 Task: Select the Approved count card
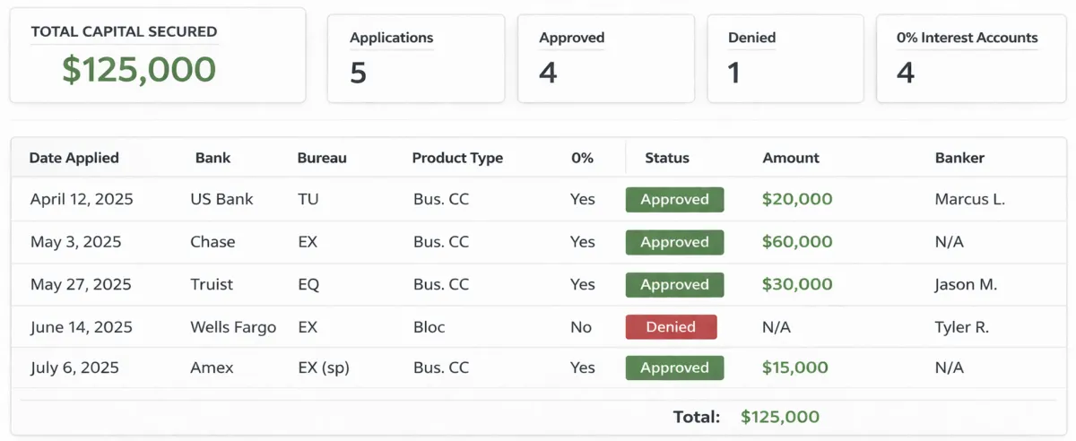tap(605, 58)
